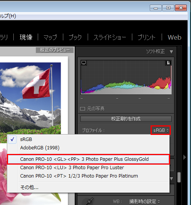Switch to プリント module
Screen dimensions: 191x205
(146, 37)
